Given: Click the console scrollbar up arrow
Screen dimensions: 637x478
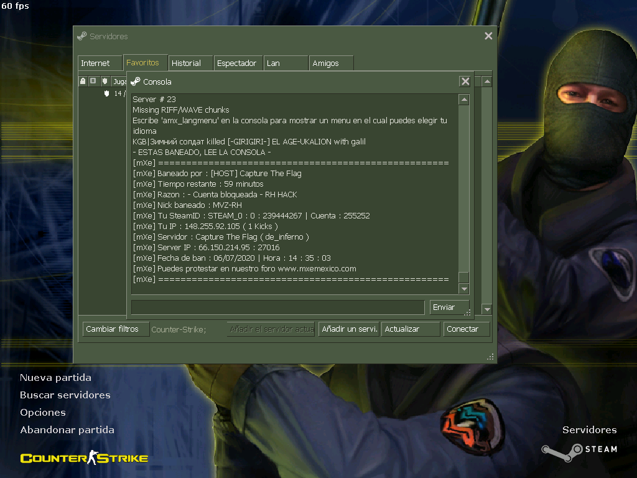Looking at the screenshot, I should [464, 100].
